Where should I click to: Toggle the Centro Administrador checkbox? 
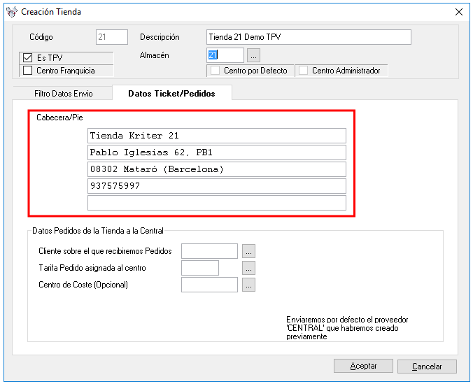pyautogui.click(x=304, y=71)
